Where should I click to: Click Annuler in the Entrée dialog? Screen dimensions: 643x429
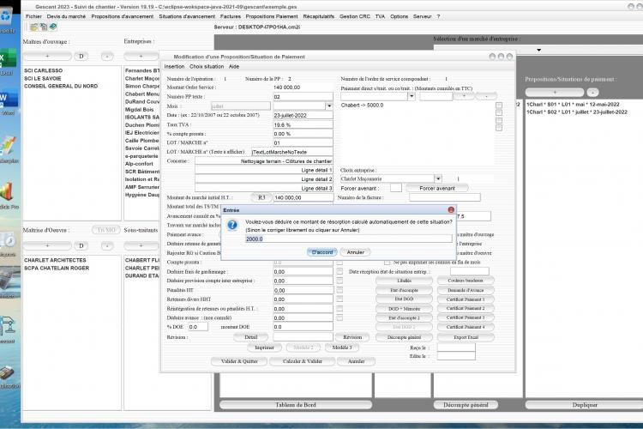point(356,252)
